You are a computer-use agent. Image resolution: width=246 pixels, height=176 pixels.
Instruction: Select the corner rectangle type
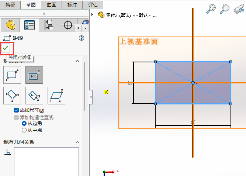[x=12, y=75]
